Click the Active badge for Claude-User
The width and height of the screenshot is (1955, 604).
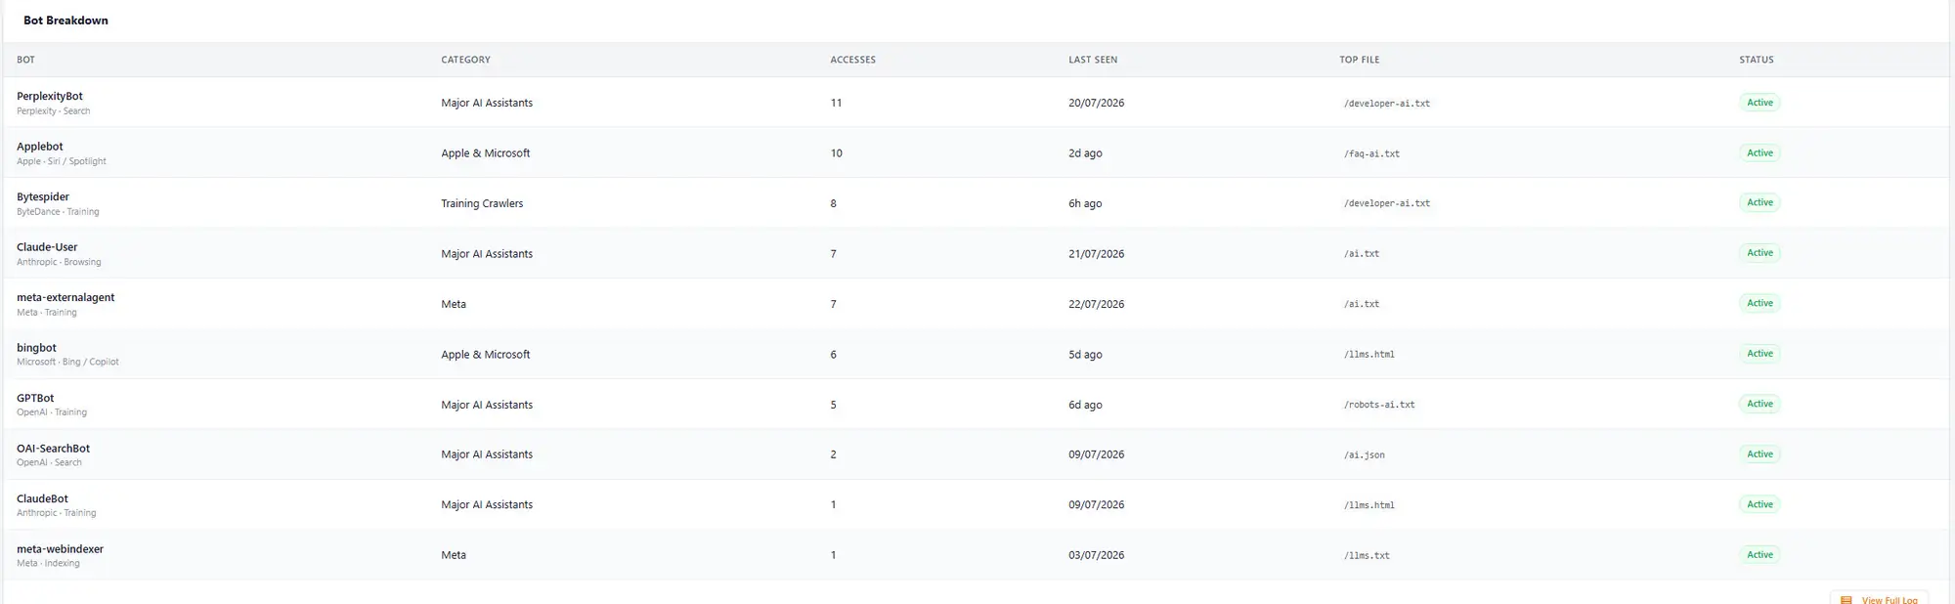click(1759, 253)
